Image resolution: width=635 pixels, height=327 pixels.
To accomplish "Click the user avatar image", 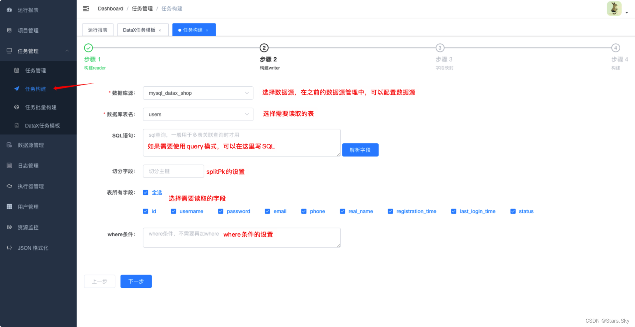I will click(614, 8).
